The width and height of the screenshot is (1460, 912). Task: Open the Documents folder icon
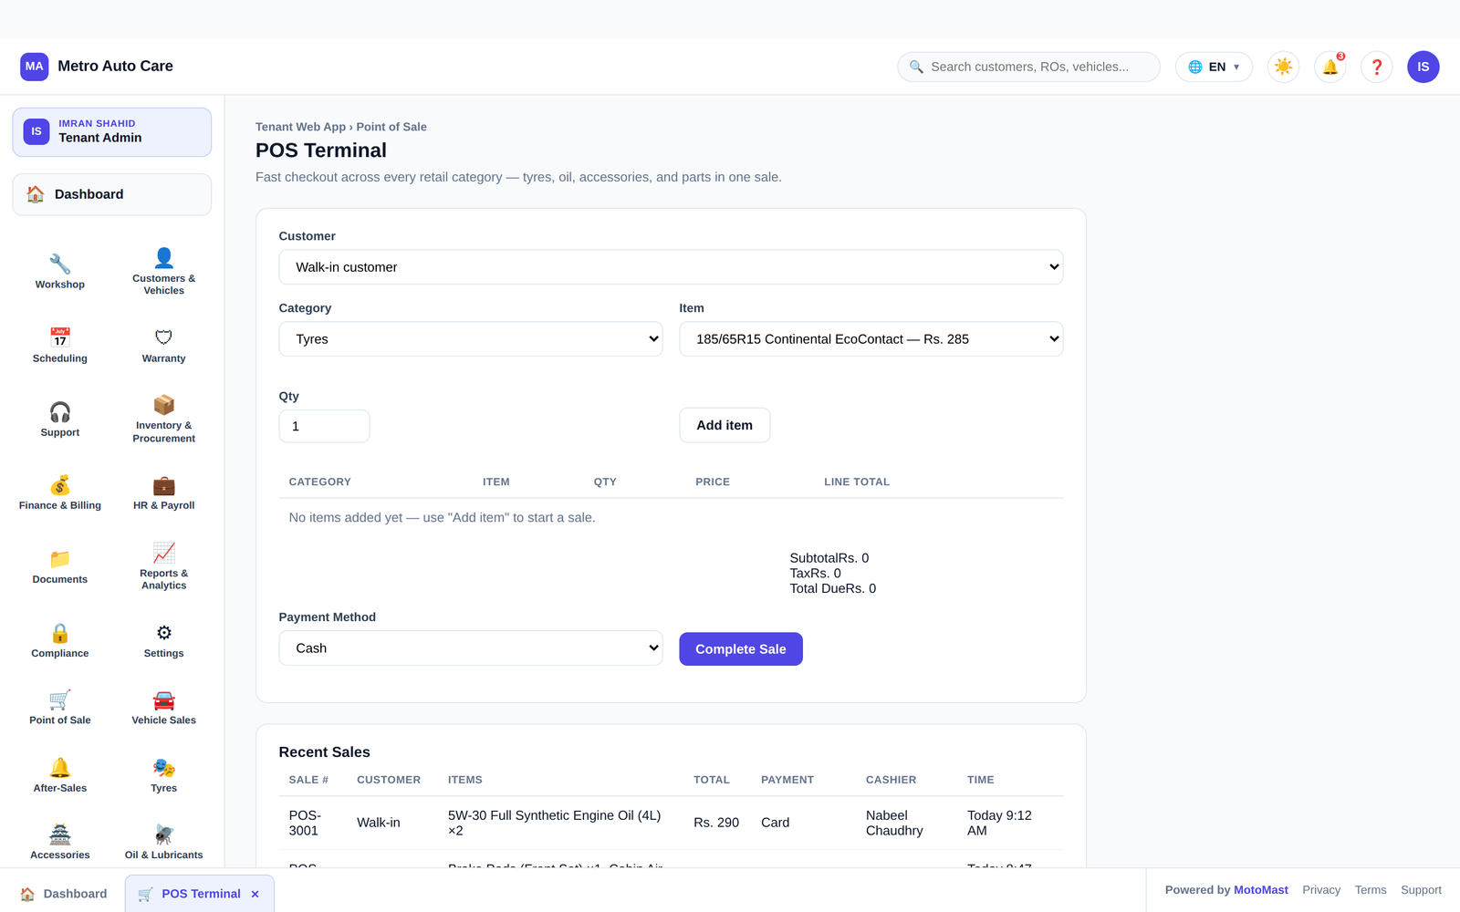point(60,567)
